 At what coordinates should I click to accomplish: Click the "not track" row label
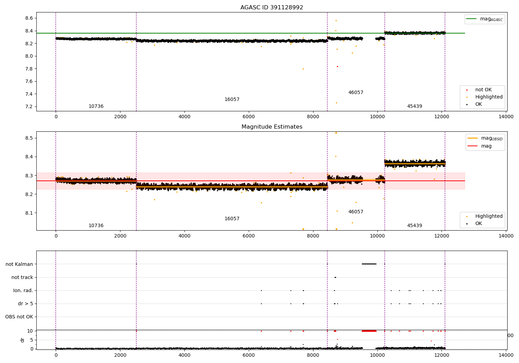[x=22, y=278]
